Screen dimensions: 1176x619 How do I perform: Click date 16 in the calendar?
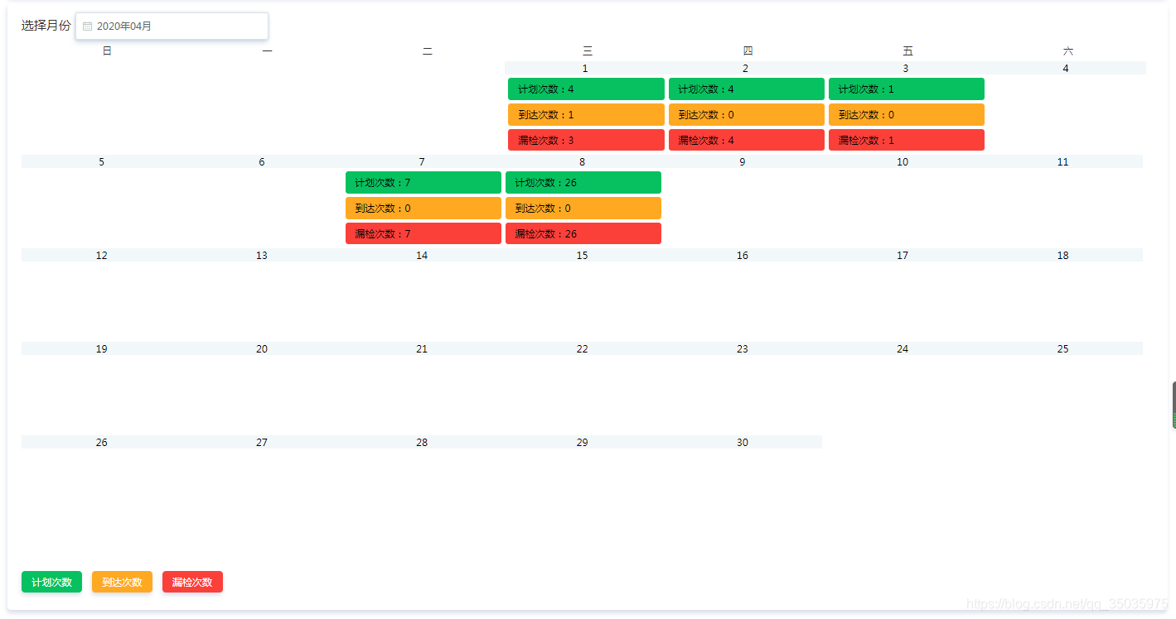[743, 255]
